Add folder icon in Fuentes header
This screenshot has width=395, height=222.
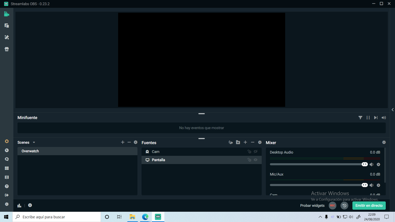click(x=238, y=142)
